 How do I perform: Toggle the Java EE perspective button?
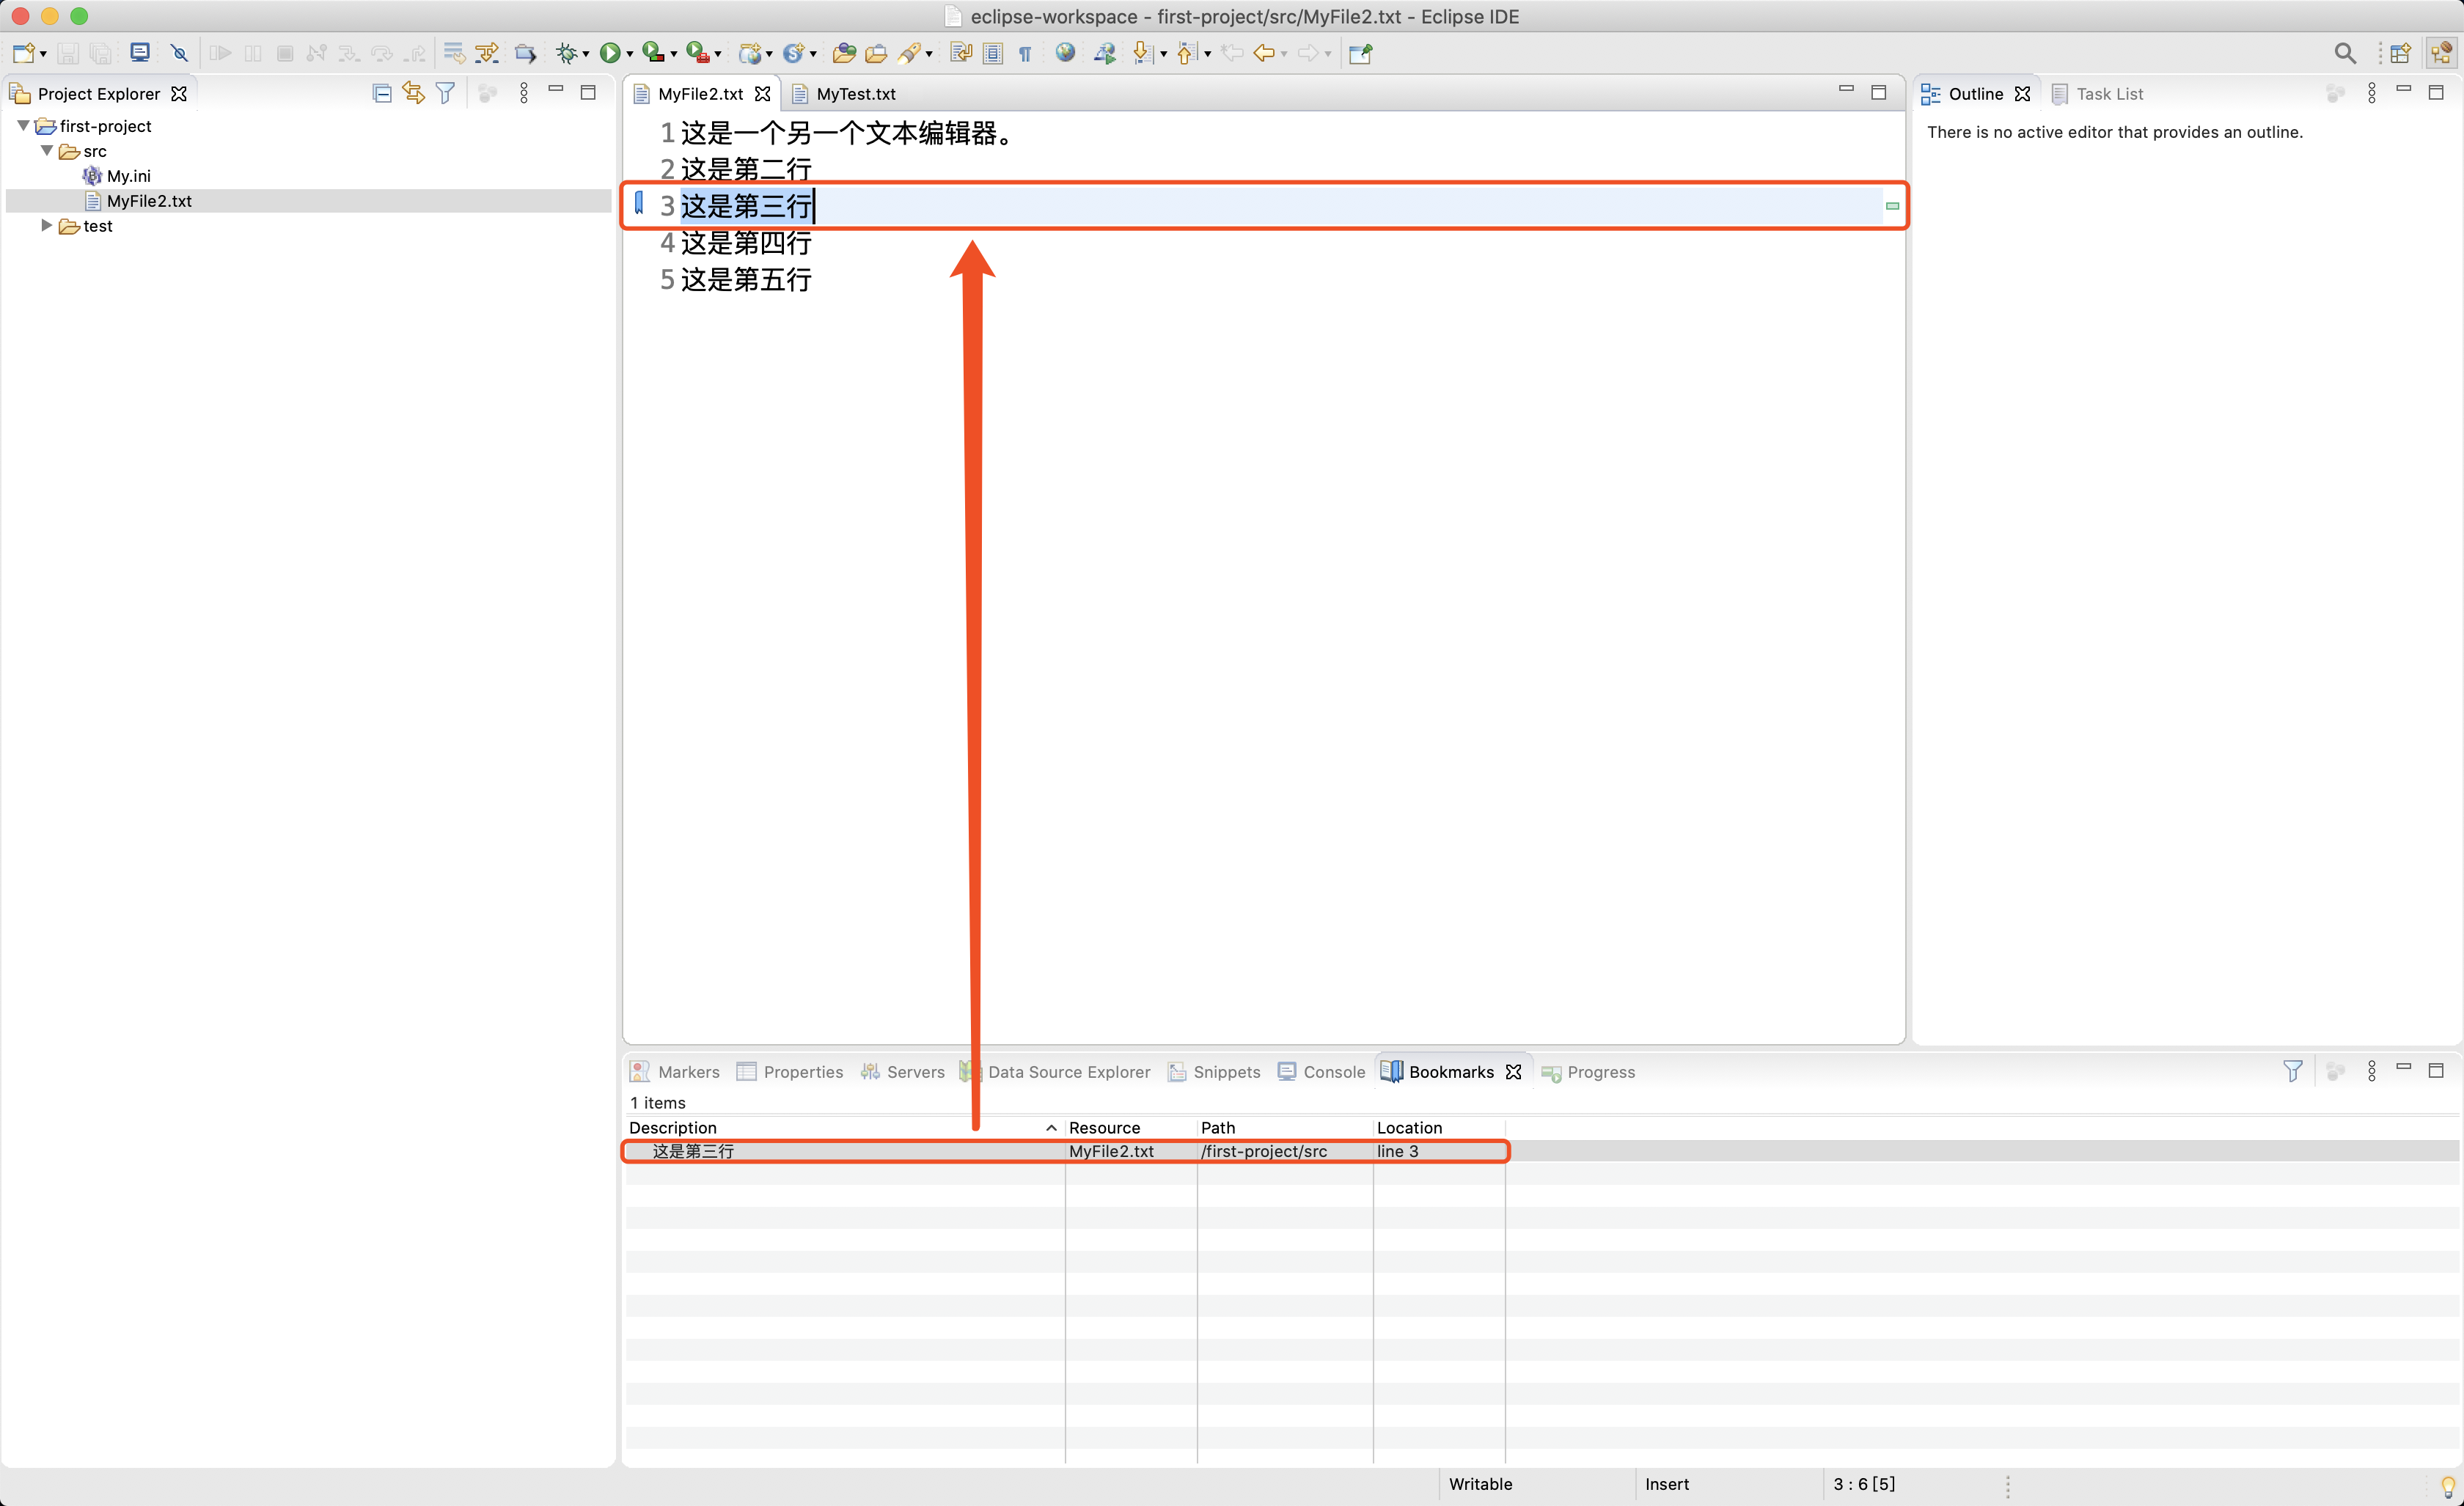click(2441, 53)
